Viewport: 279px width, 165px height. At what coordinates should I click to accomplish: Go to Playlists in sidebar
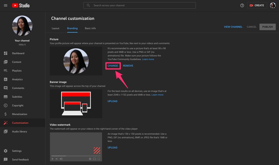pyautogui.click(x=17, y=71)
